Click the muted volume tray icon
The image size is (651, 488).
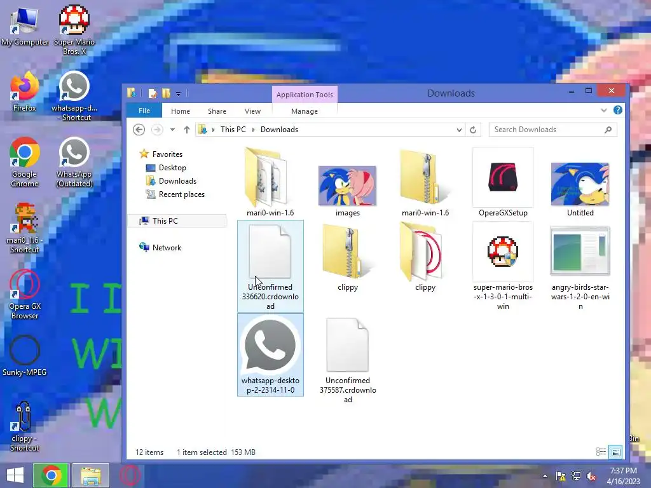pos(591,476)
